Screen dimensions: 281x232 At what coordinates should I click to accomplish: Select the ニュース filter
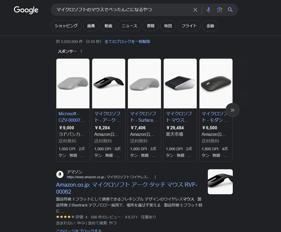(x=130, y=26)
